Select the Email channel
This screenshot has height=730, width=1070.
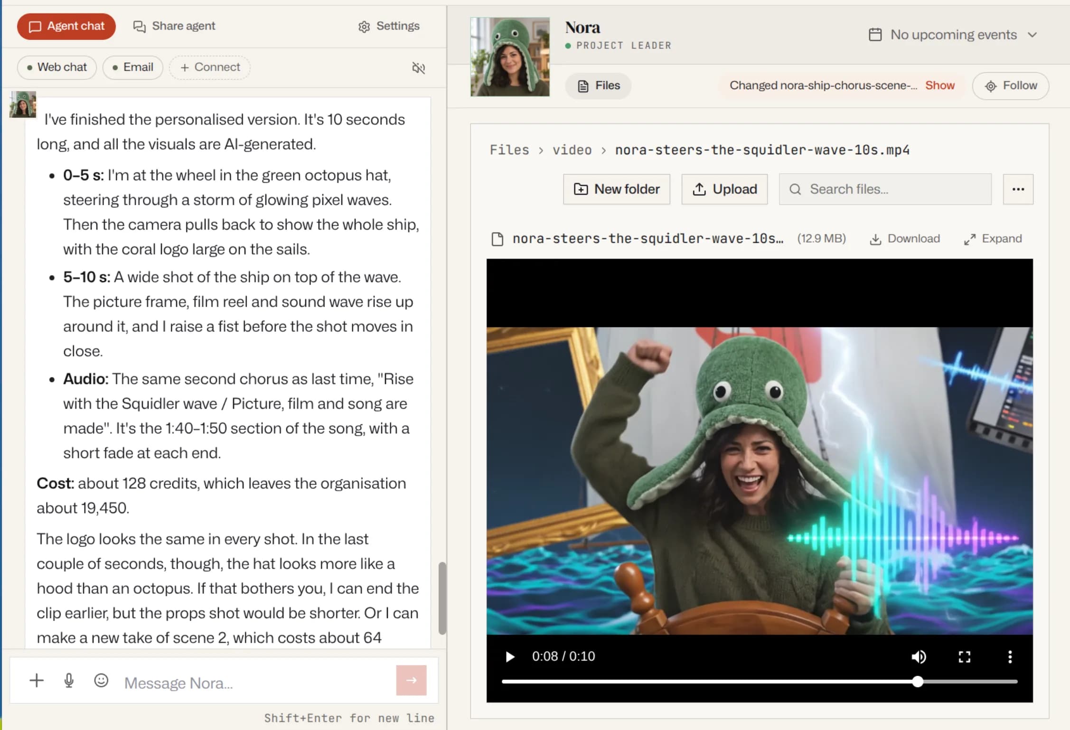click(133, 67)
